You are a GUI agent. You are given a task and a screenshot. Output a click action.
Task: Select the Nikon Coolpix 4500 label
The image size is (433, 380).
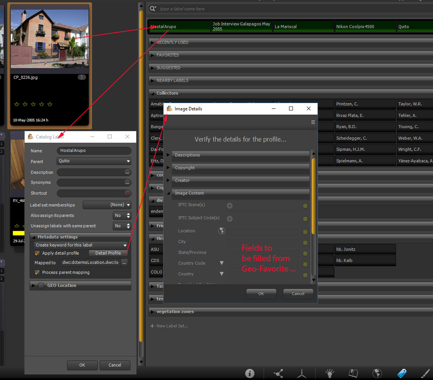pyautogui.click(x=365, y=27)
